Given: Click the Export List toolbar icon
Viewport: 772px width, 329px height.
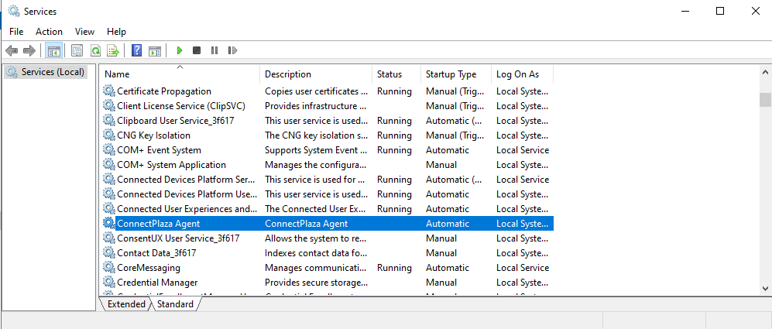Looking at the screenshot, I should (x=114, y=50).
